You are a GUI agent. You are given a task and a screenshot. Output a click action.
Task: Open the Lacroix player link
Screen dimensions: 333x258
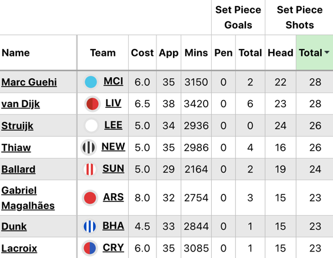click(19, 248)
